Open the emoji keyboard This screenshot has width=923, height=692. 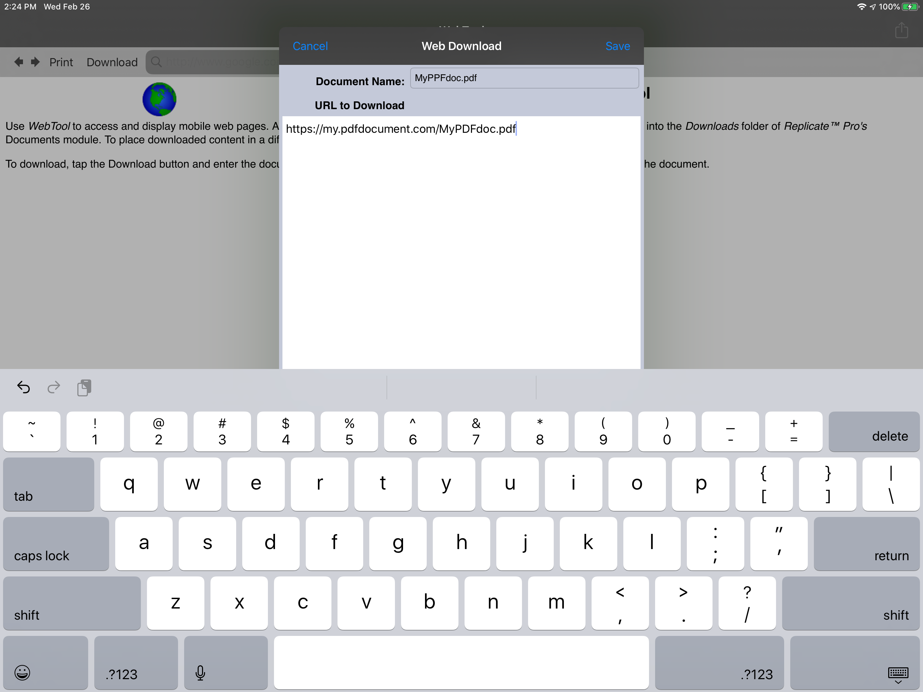[23, 672]
